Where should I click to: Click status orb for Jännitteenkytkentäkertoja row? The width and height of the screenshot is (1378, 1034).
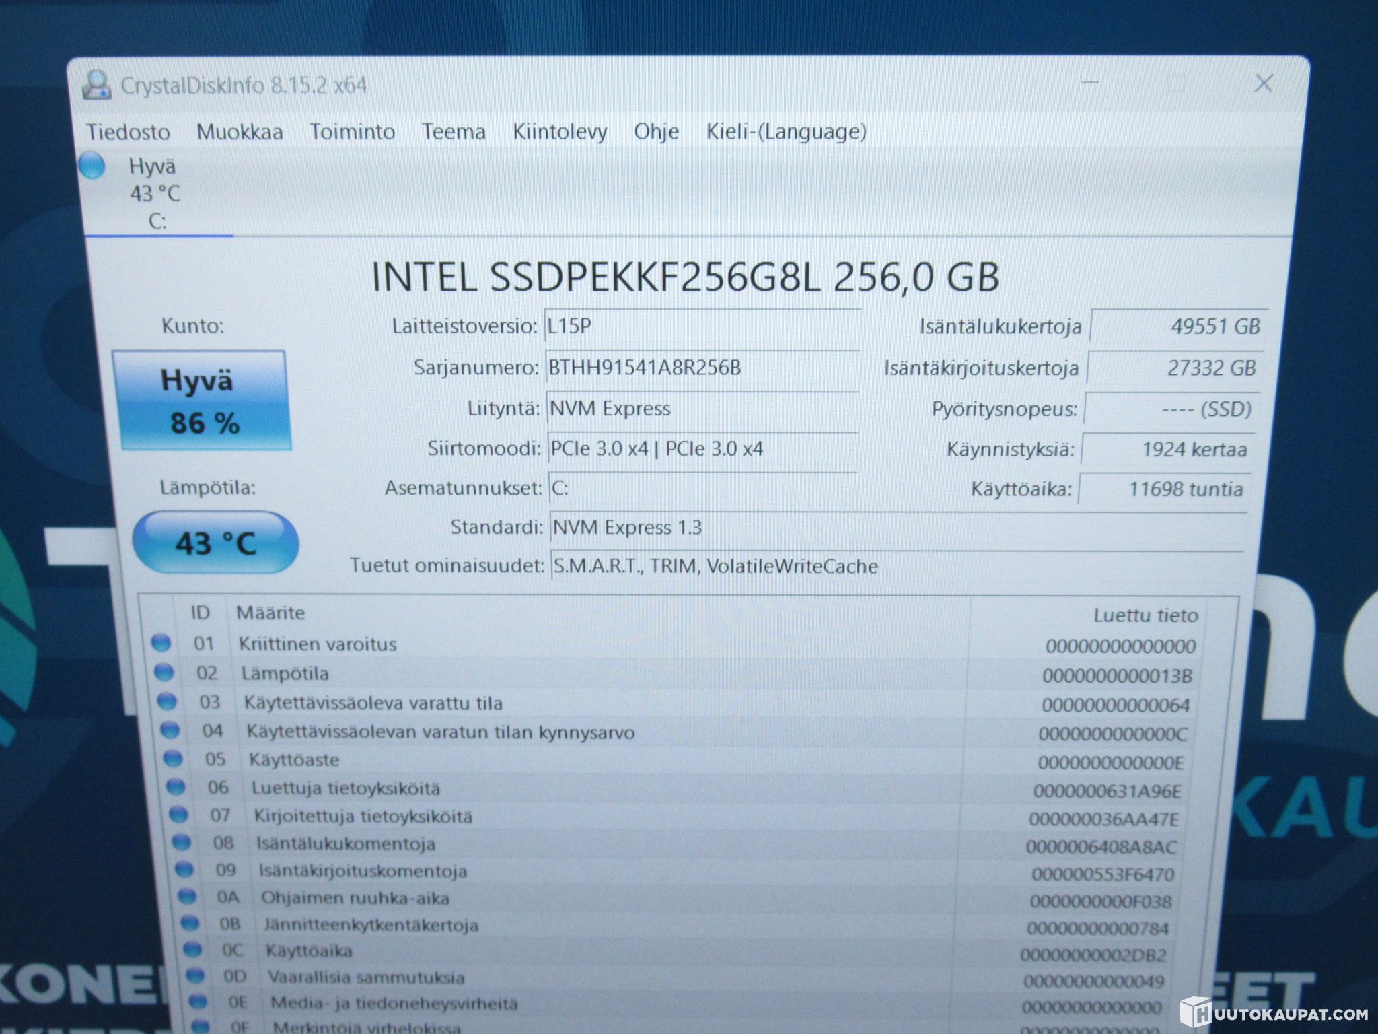(x=190, y=923)
